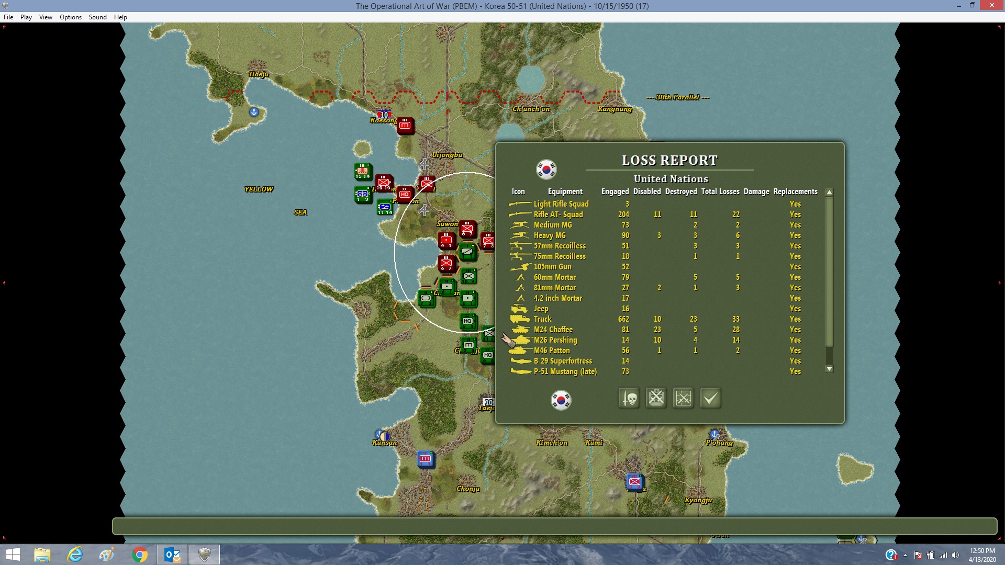Select the green unit with strength 1 3
The width and height of the screenshot is (1005, 565).
[x=363, y=195]
